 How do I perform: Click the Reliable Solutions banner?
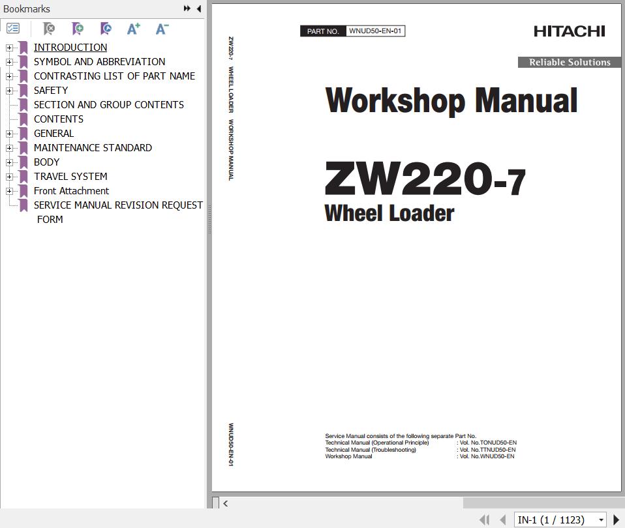pyautogui.click(x=570, y=62)
